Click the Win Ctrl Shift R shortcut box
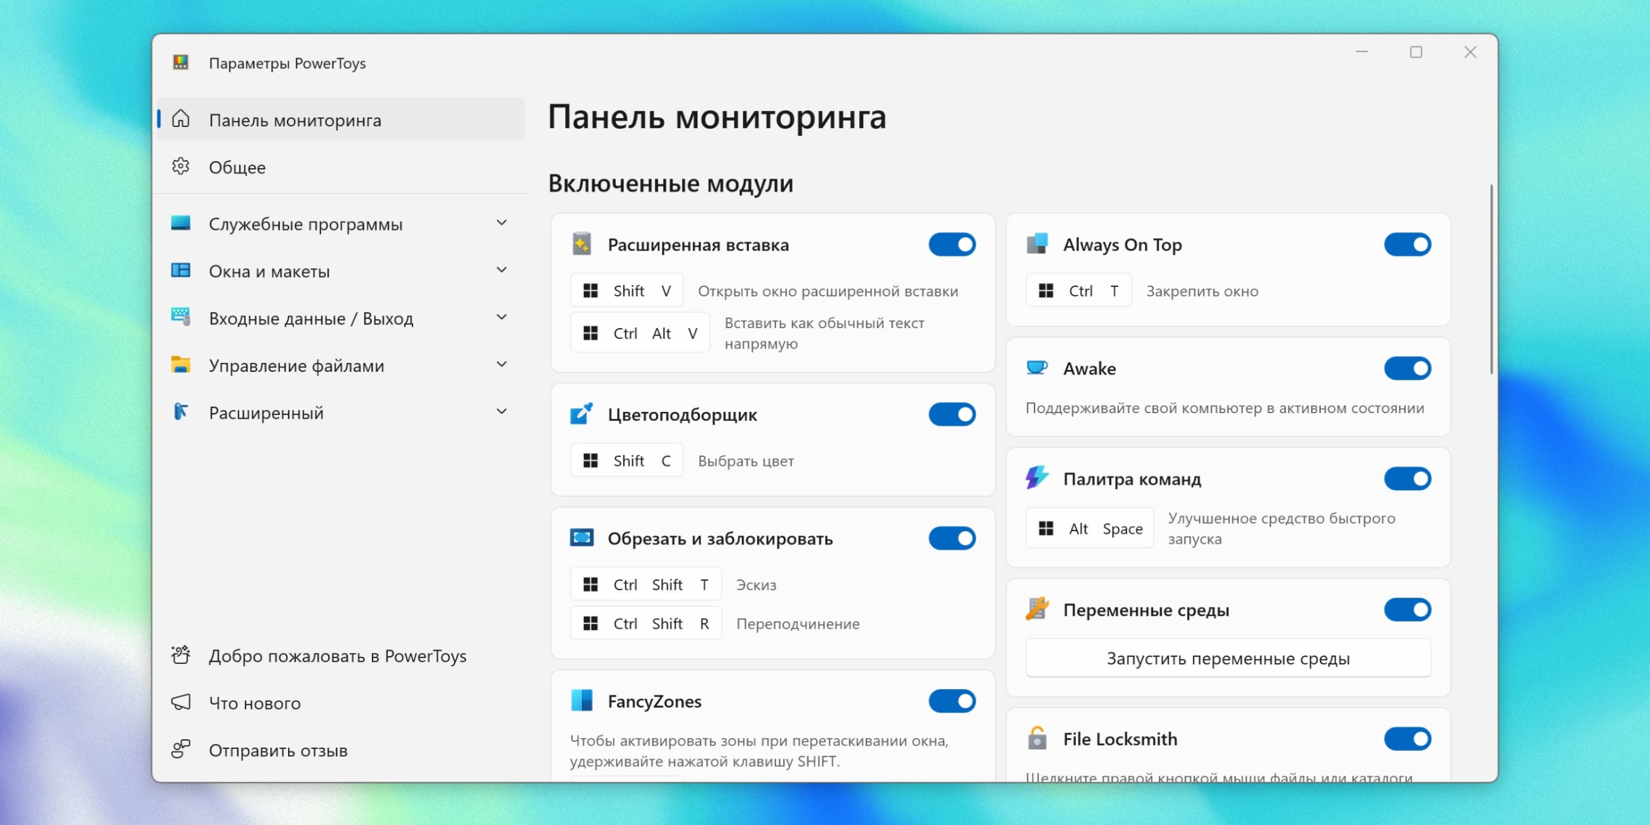The height and width of the screenshot is (825, 1650). 646,623
